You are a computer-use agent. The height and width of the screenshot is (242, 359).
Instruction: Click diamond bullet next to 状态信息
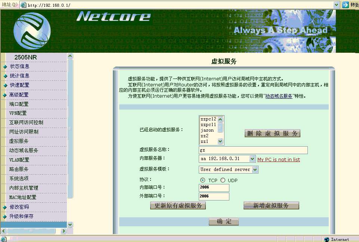coord(5,67)
